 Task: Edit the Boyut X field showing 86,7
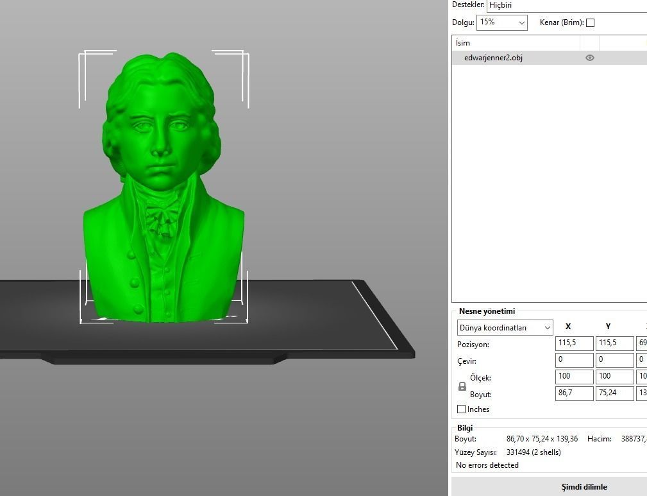[x=573, y=393]
